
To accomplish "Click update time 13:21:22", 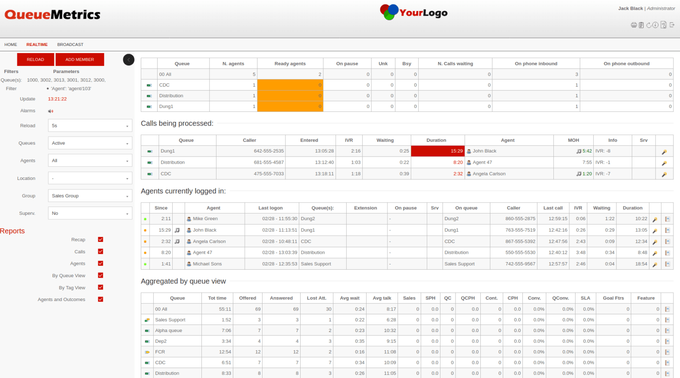I will (58, 99).
